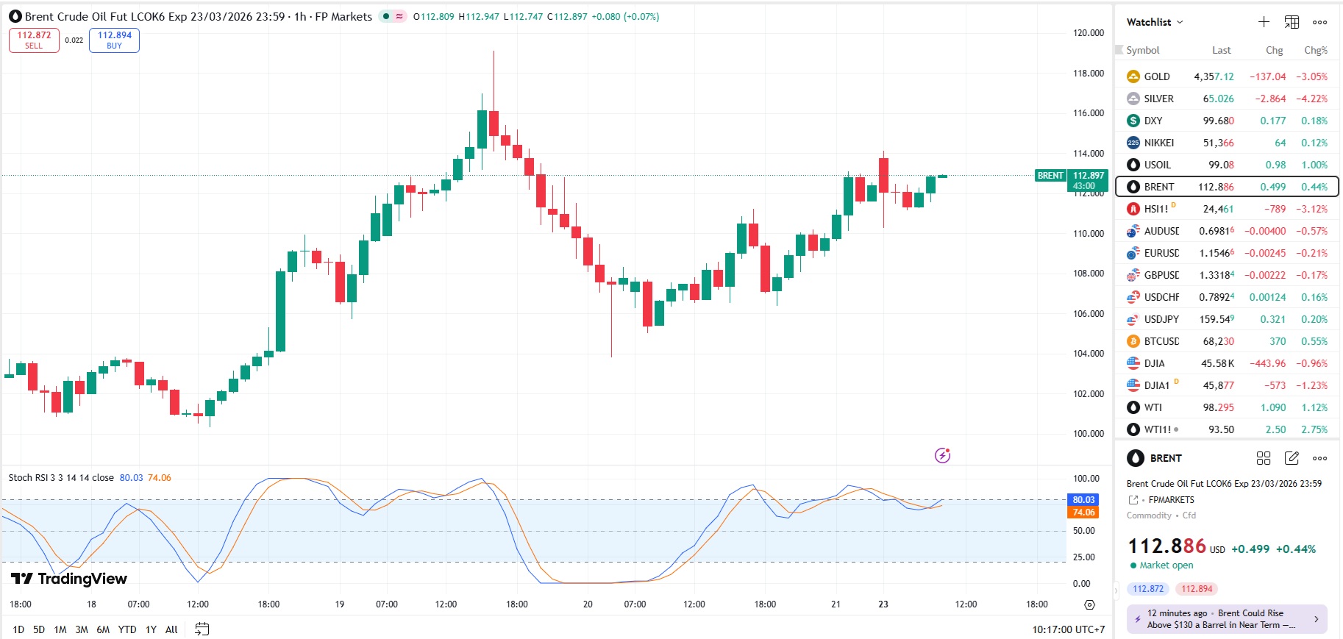Open the timezone menu showing UTC+7
The image size is (1343, 639).
coord(1068,629)
